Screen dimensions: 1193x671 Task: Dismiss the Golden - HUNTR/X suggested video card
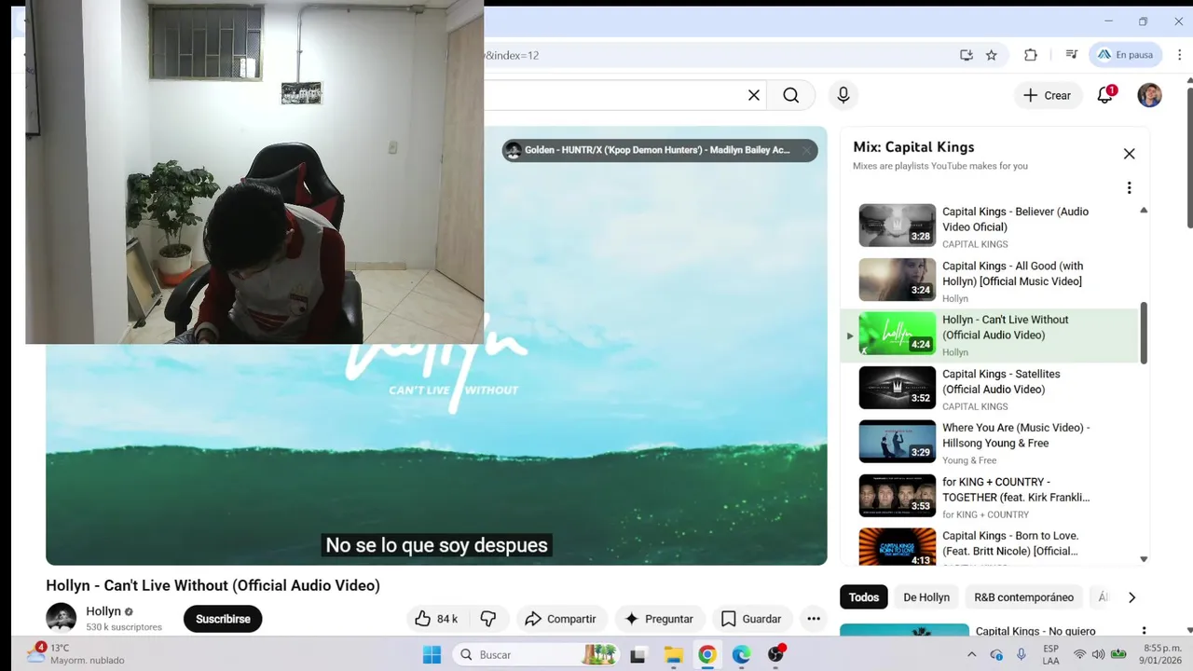pos(807,150)
